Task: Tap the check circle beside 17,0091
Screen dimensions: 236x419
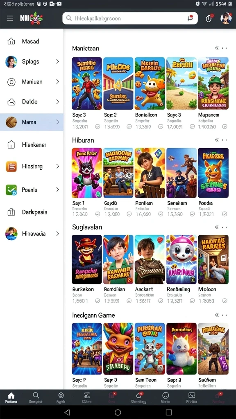Action: click(x=192, y=127)
